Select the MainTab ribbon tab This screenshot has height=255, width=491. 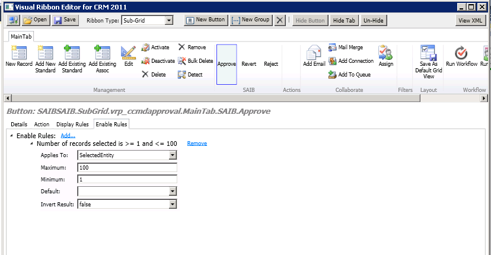point(21,36)
